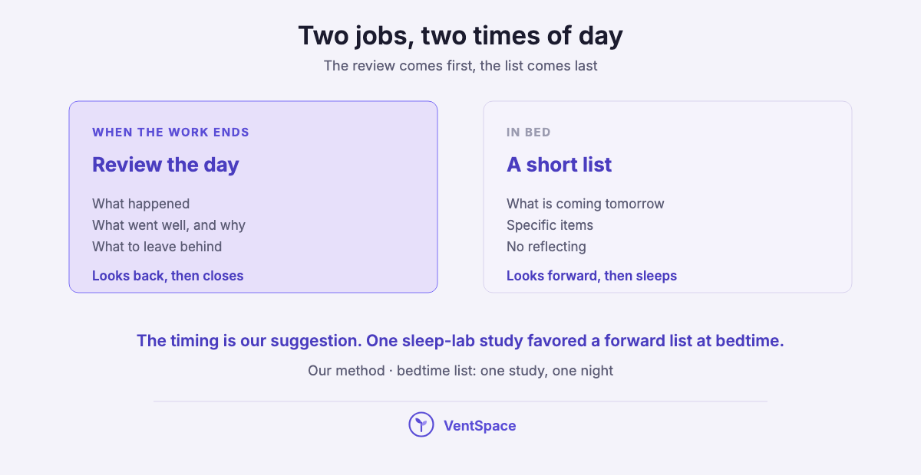The image size is (921, 475).
Task: Click the "What happened" line
Action: [140, 204]
